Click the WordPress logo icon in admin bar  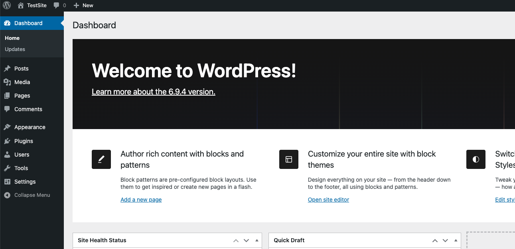(7, 6)
